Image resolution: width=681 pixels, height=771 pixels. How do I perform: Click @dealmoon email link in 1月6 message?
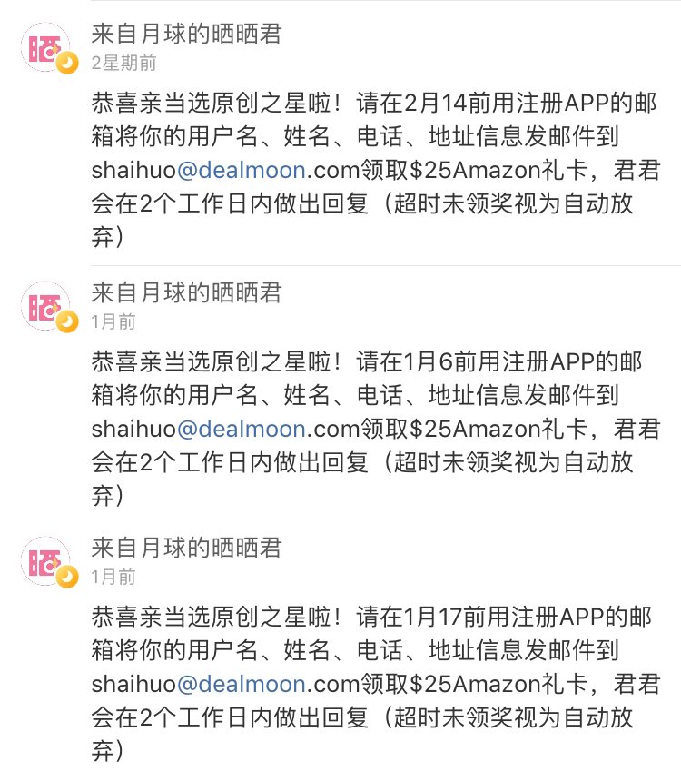click(242, 429)
